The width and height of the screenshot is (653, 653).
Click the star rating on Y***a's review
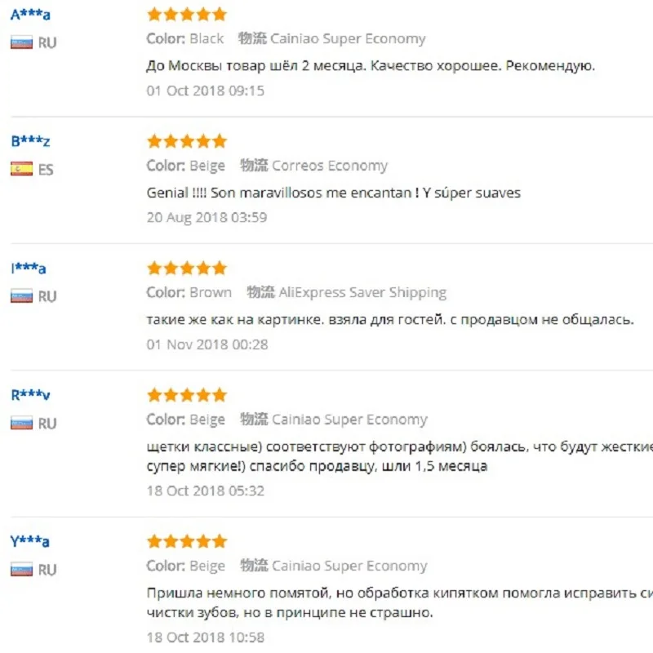coord(186,541)
